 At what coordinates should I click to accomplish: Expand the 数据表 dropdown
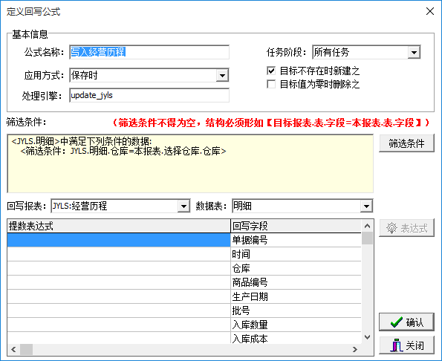coord(366,206)
